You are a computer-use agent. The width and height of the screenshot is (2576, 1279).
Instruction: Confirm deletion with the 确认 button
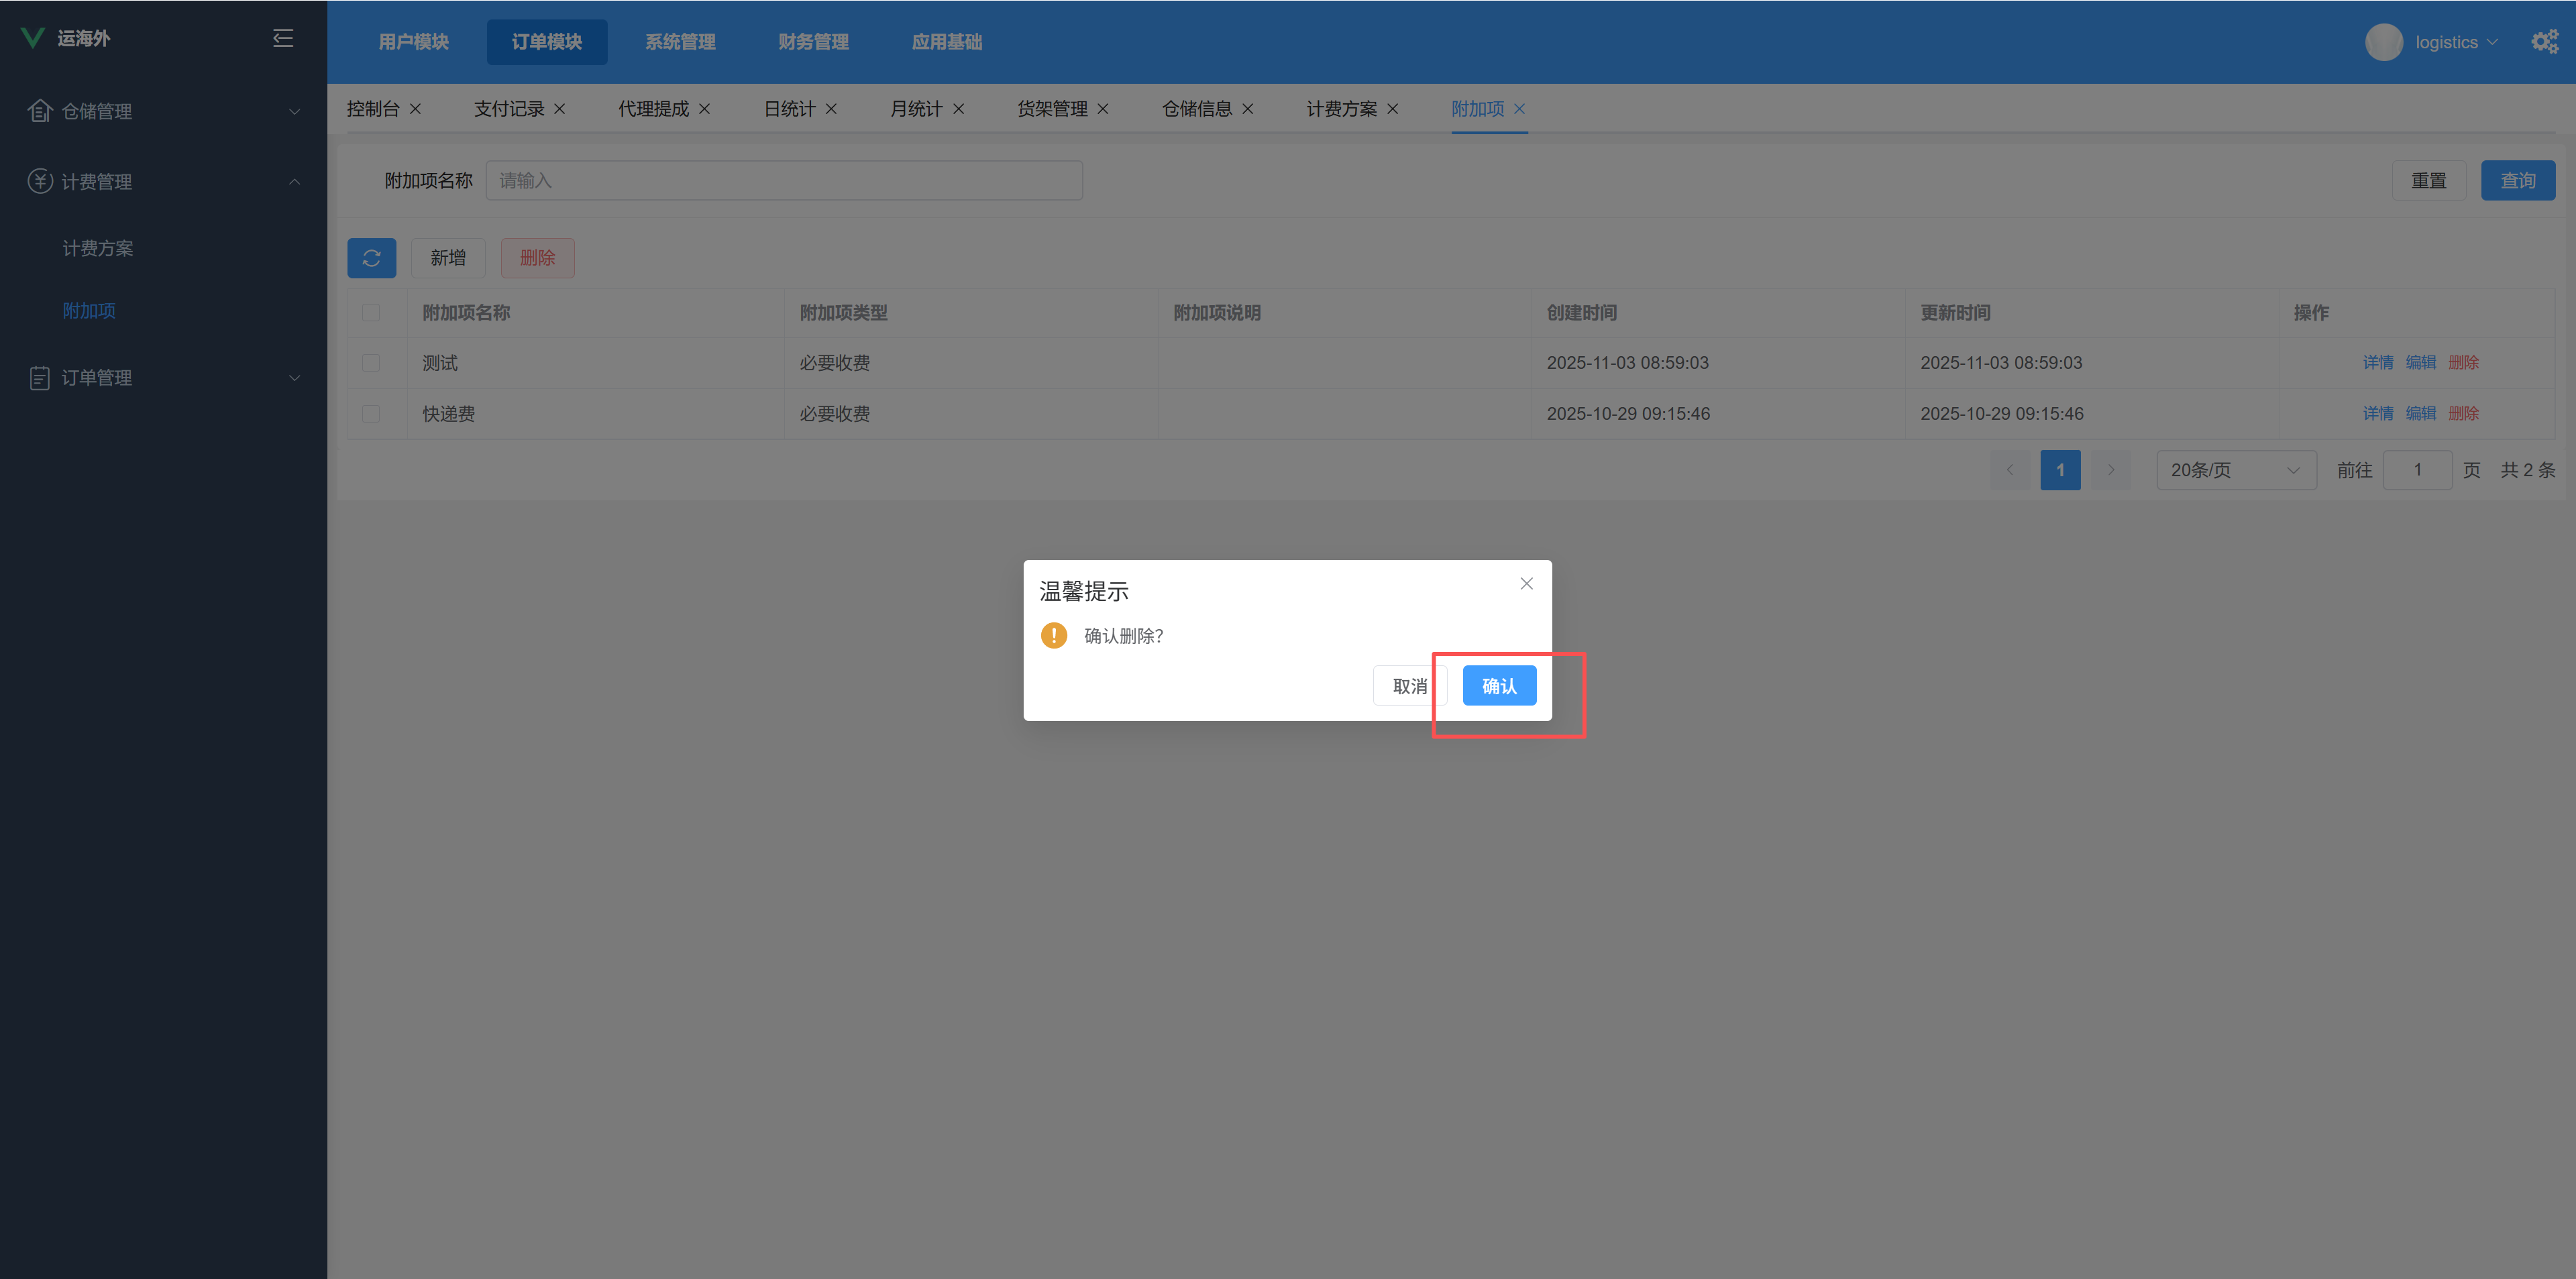1498,686
